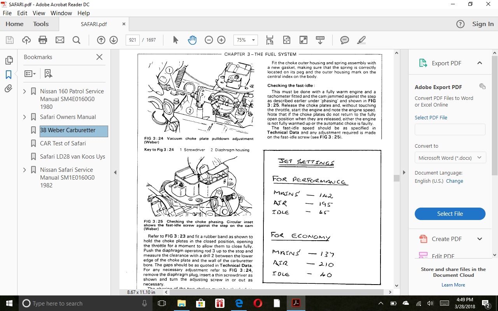Open the Window menu
This screenshot has width=498, height=311.
61,13
